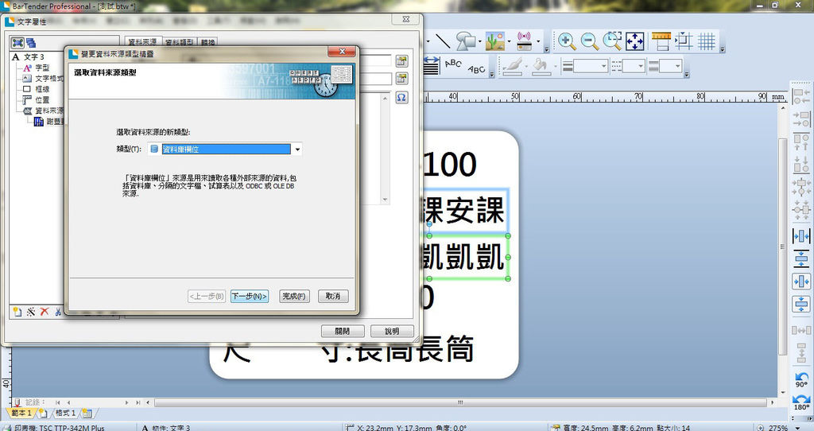Click the fill color bucket icon
Viewport: 814px width, 431px height.
coord(541,67)
